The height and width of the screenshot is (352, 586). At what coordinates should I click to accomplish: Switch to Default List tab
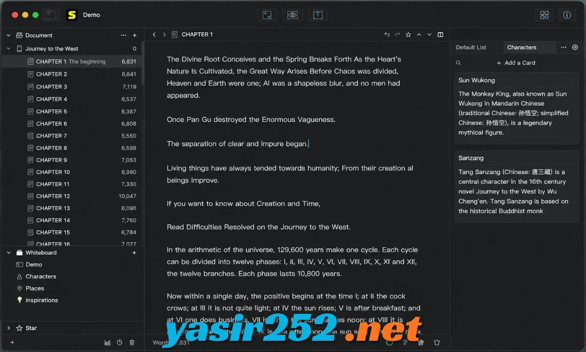471,47
